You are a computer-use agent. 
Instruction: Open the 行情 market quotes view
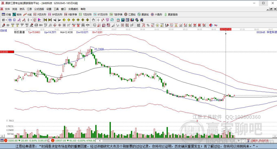tap(6, 15)
